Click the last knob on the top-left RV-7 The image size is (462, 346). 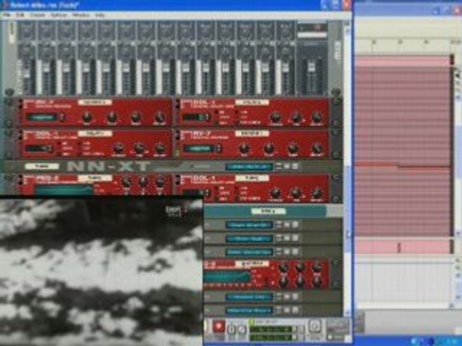tap(159, 117)
